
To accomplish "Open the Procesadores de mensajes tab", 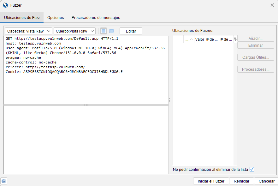I will (x=96, y=18).
